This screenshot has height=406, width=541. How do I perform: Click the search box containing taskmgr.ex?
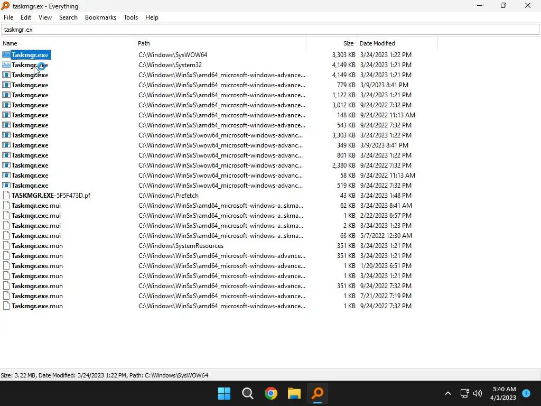click(270, 30)
